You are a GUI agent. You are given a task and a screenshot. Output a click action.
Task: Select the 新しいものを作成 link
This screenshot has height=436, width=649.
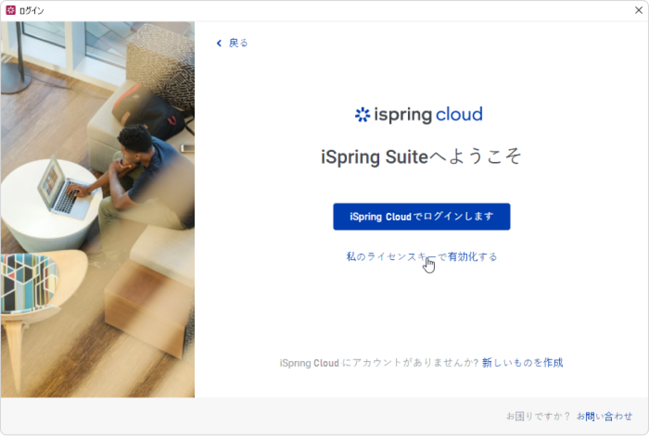[522, 362]
